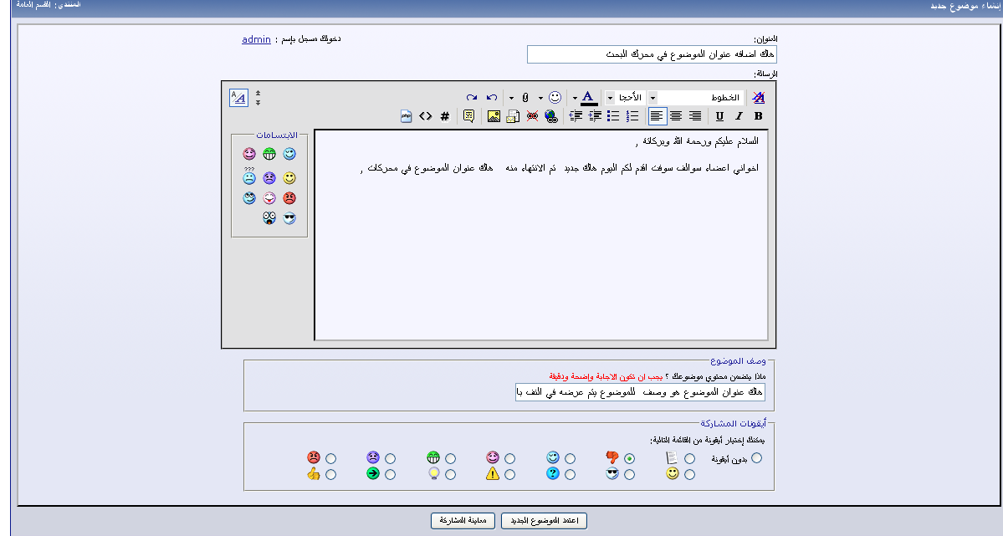Click into the topic description field
The height and width of the screenshot is (536, 1003).
[640, 393]
